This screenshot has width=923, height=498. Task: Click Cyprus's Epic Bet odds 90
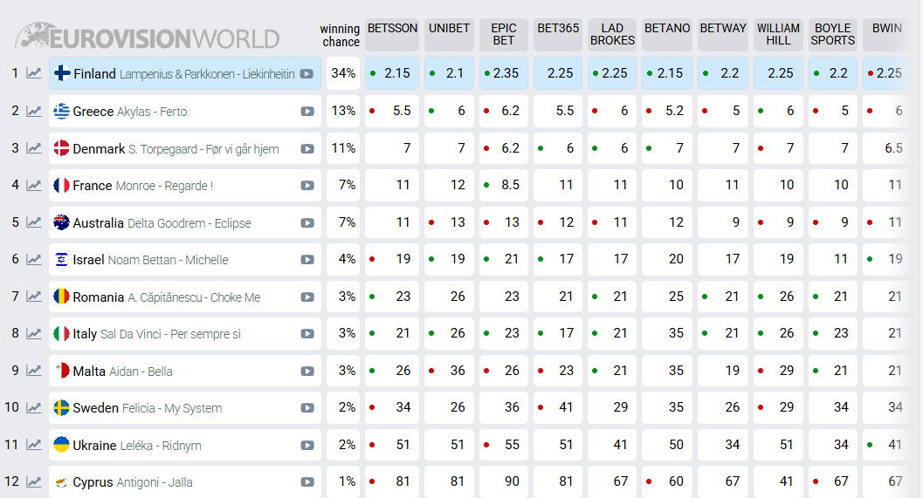coord(503,481)
